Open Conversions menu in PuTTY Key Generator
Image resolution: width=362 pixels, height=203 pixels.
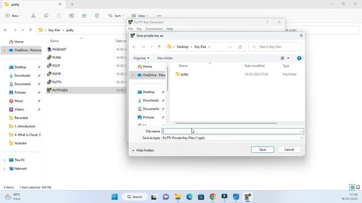pyautogui.click(x=154, y=29)
